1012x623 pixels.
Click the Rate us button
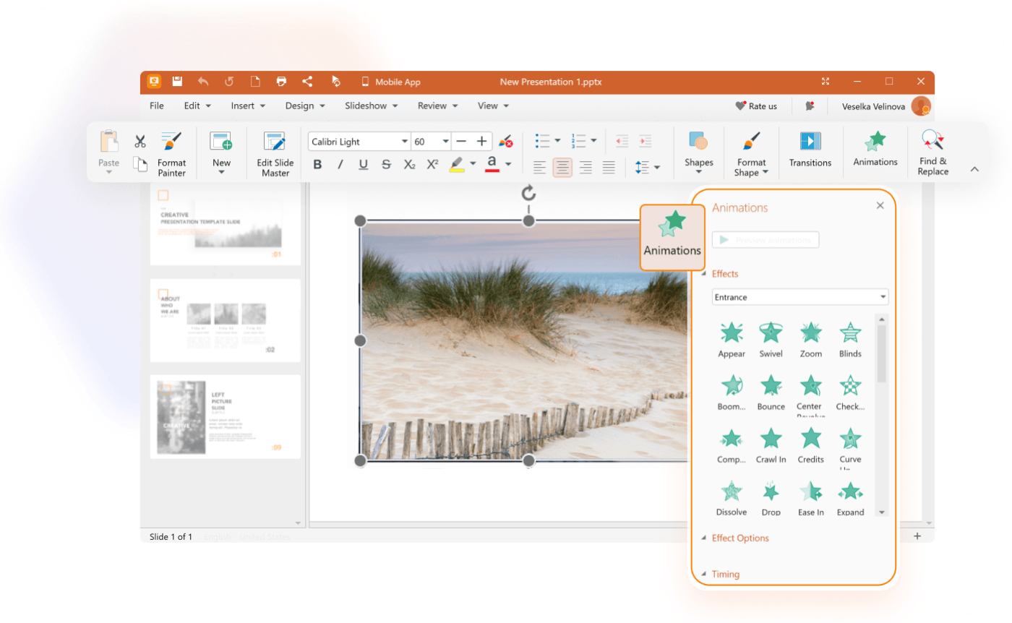coord(756,106)
